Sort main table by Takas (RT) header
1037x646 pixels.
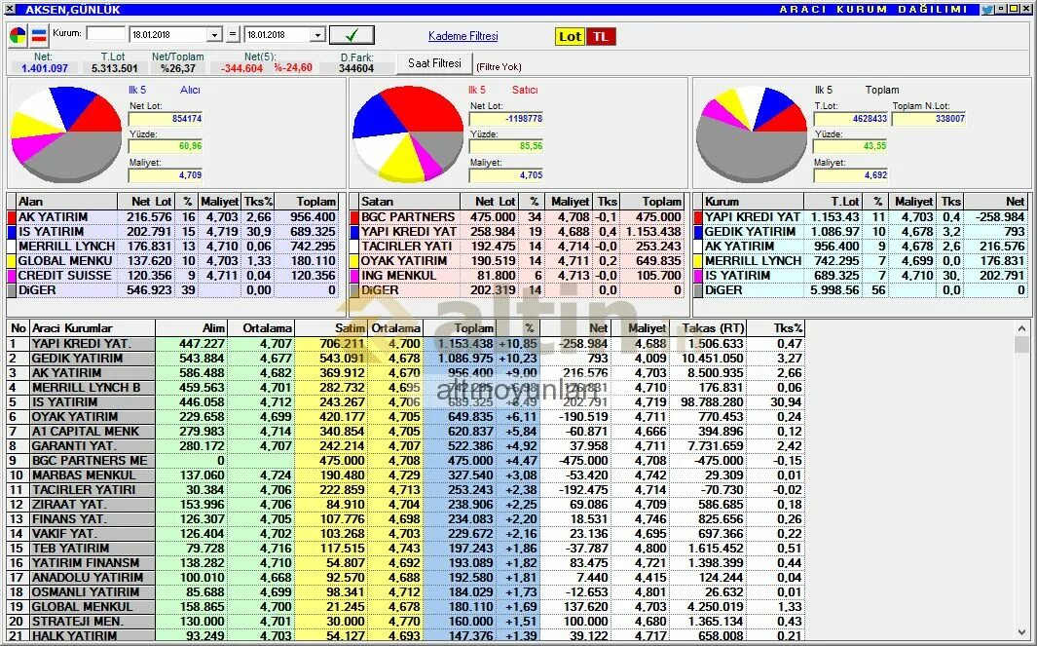pos(708,328)
